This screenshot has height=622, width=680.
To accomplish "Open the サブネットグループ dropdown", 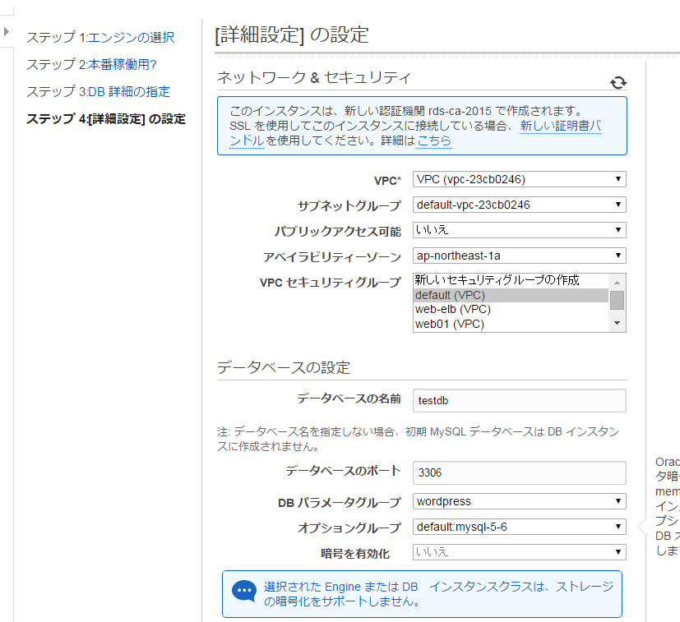I will 519,205.
